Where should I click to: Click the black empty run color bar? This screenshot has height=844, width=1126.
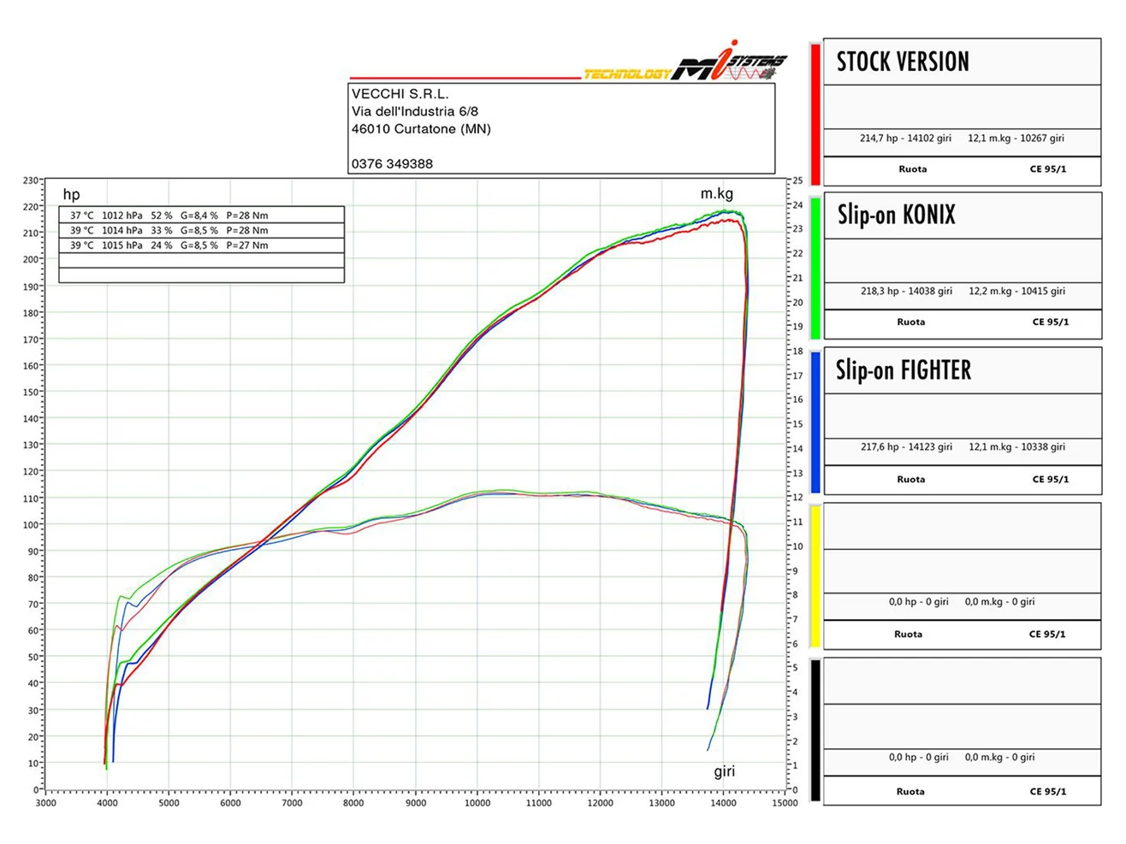point(815,731)
